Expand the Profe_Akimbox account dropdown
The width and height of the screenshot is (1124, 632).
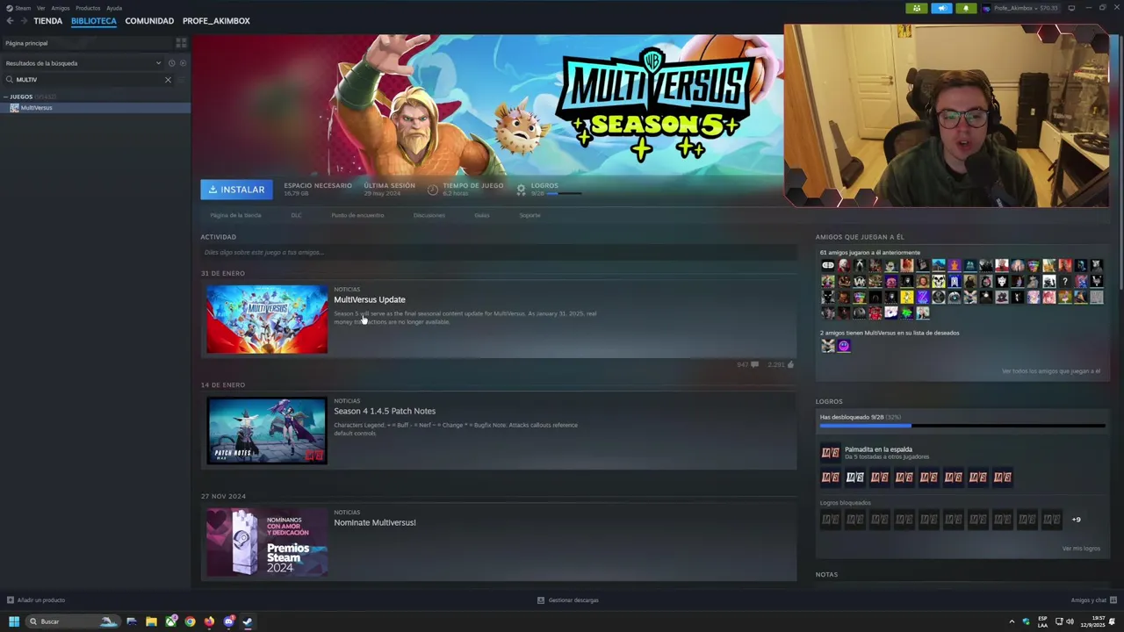(x=1020, y=8)
